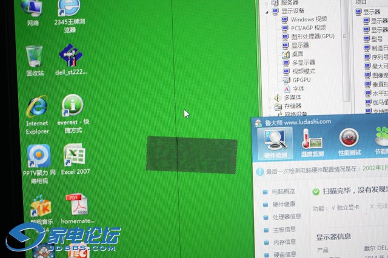The image size is (388, 258).
Task: Open the homemate PDF file icon
Action: [78, 209]
